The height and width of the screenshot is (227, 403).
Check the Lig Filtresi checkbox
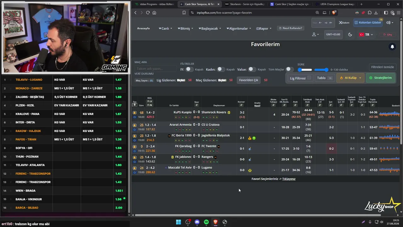pyautogui.click(x=309, y=78)
